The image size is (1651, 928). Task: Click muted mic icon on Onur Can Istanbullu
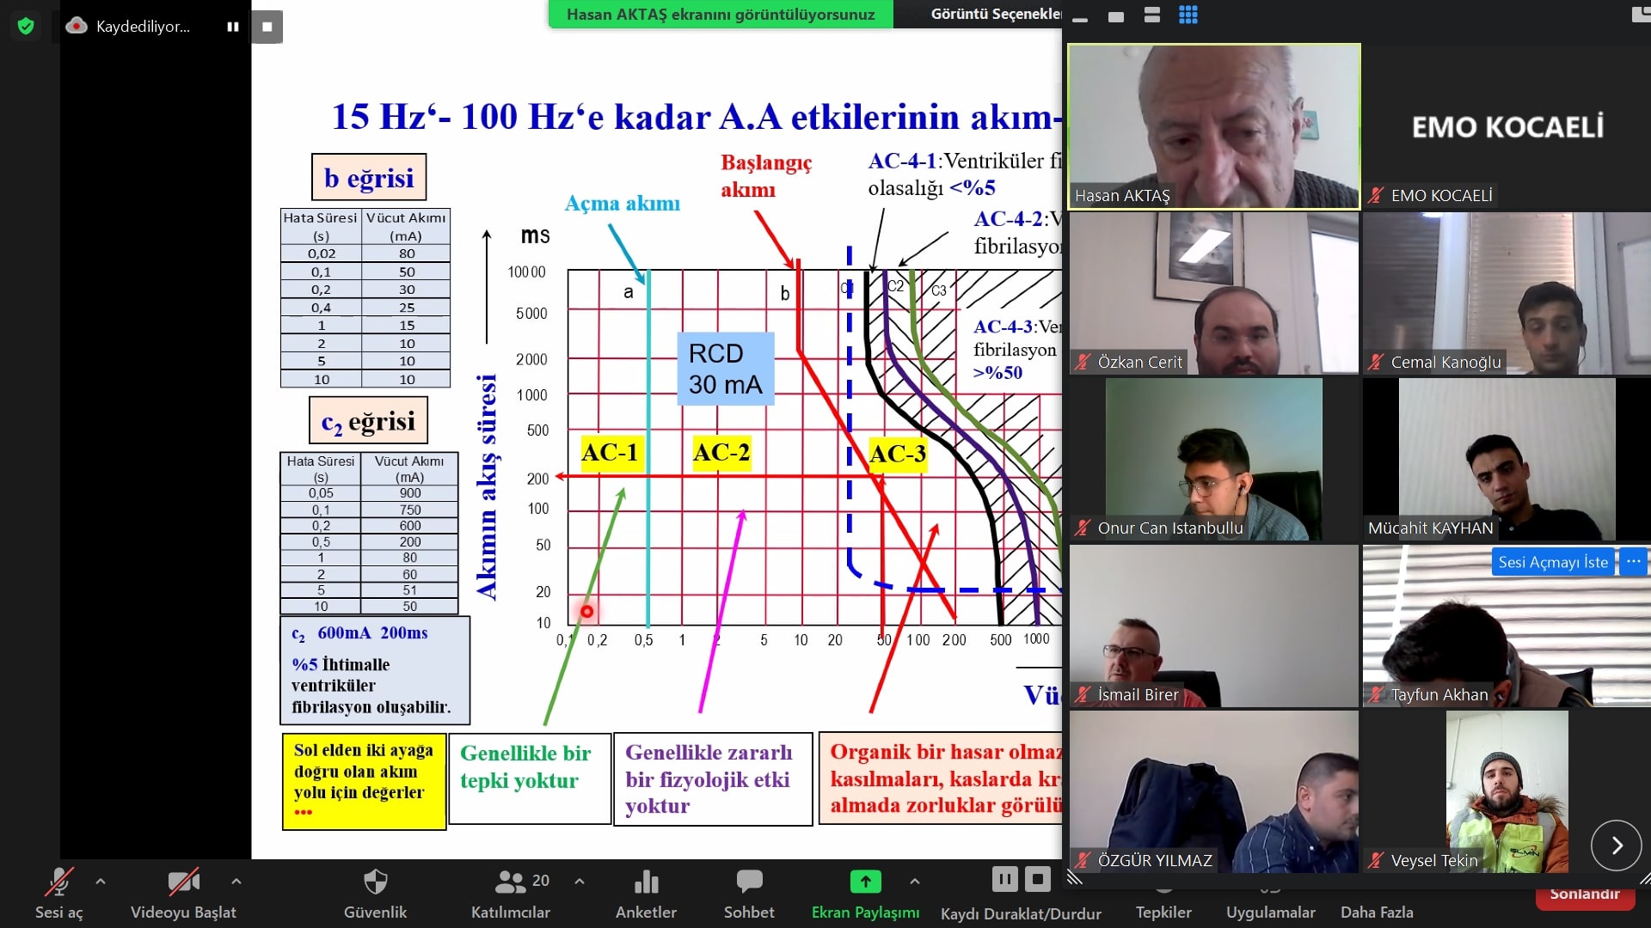[x=1083, y=528]
